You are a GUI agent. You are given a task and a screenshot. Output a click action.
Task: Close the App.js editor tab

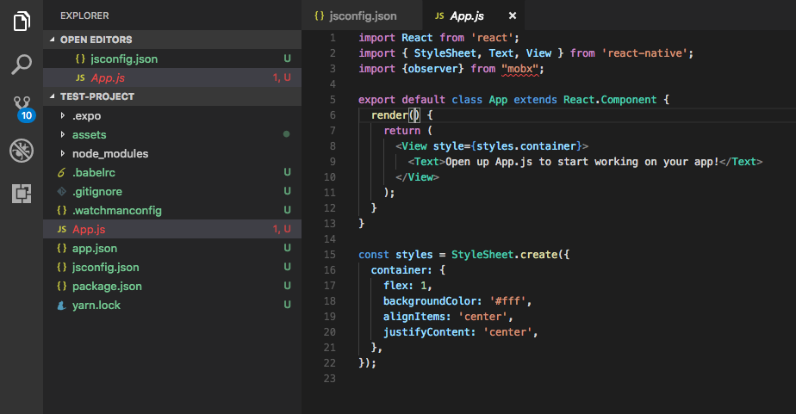coord(513,15)
